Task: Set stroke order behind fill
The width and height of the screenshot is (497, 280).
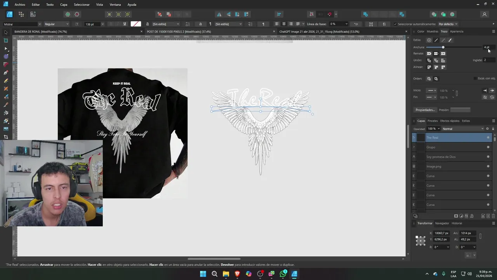Action: point(429,79)
